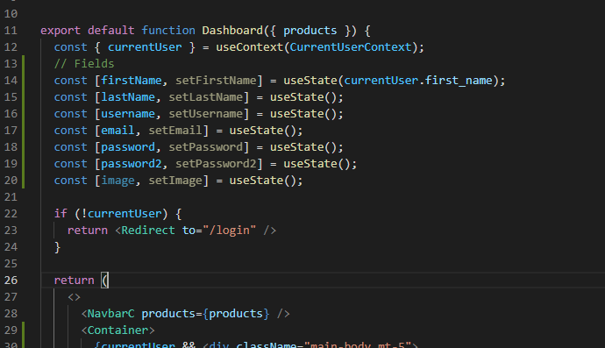Image resolution: width=605 pixels, height=348 pixels.
Task: Click the empty fragment tag on line 27
Action: point(74,297)
